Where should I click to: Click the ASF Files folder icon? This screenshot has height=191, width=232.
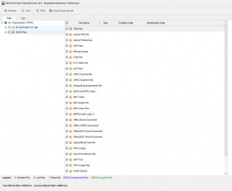click(71, 46)
